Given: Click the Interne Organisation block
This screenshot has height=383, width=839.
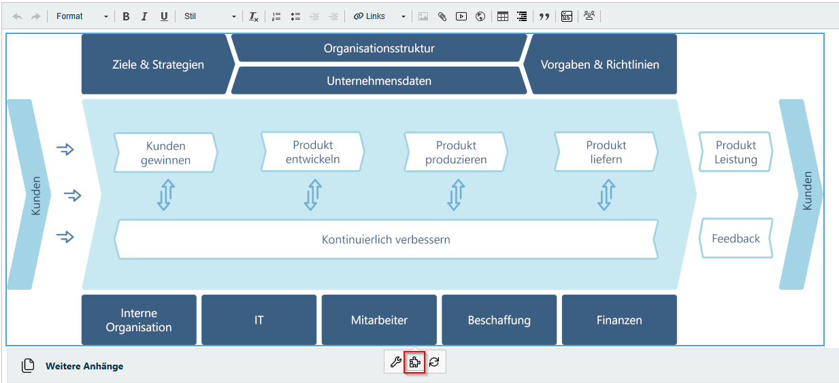Looking at the screenshot, I should pyautogui.click(x=139, y=320).
